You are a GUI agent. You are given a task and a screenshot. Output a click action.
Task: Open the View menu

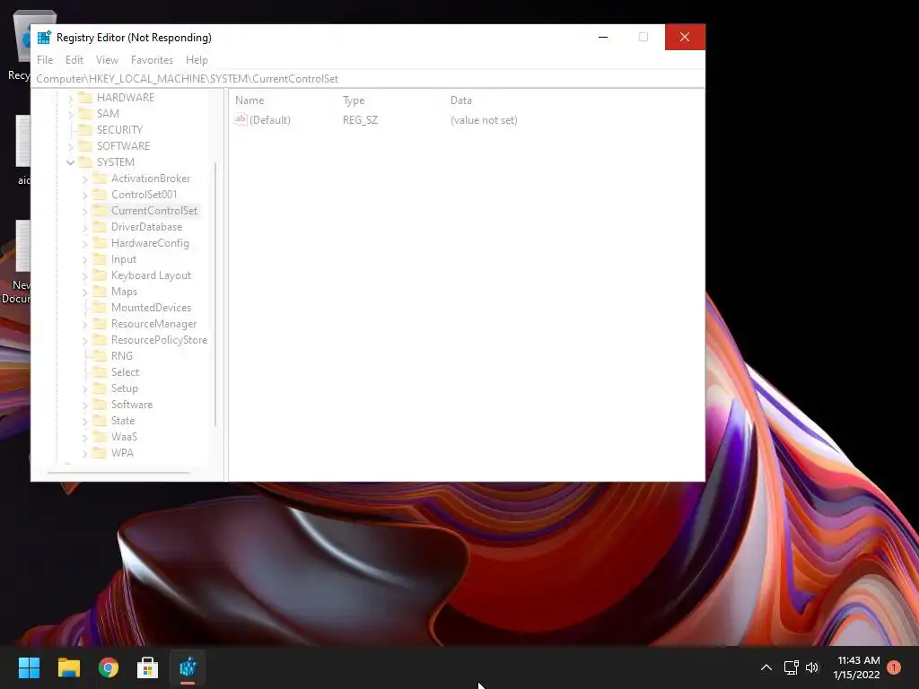pos(107,60)
